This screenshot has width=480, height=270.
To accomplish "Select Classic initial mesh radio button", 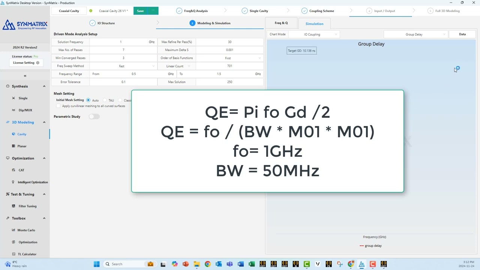I will pos(120,100).
